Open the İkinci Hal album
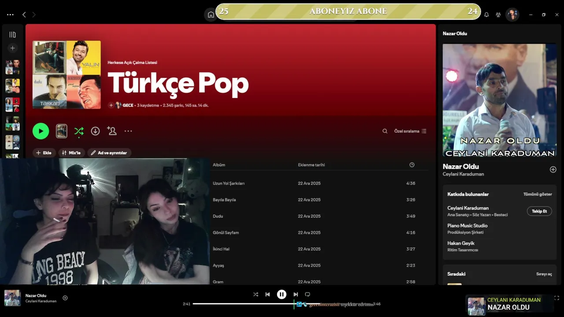The image size is (564, 317). [221, 249]
